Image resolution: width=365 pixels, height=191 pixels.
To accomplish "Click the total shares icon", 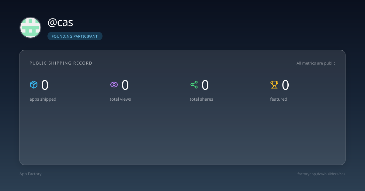I will pyautogui.click(x=194, y=85).
